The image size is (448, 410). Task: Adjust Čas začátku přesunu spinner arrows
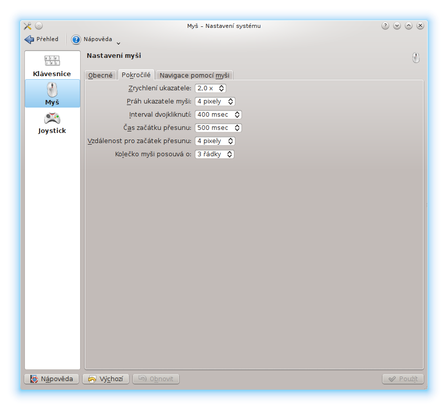(x=237, y=128)
